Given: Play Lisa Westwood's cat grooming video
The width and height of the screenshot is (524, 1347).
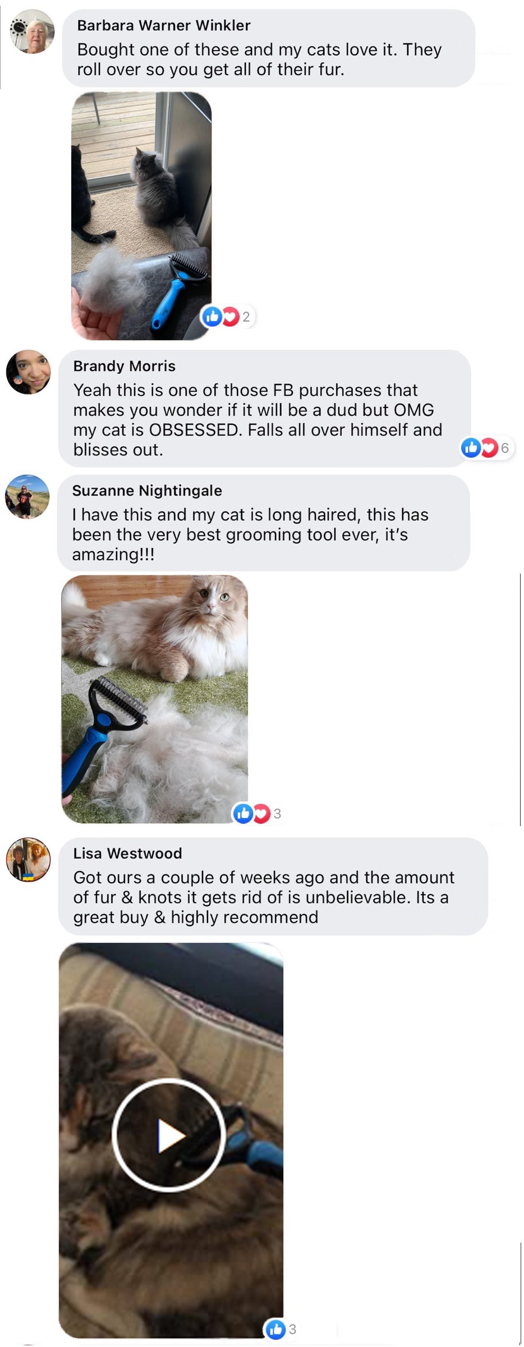Looking at the screenshot, I should 169,1135.
